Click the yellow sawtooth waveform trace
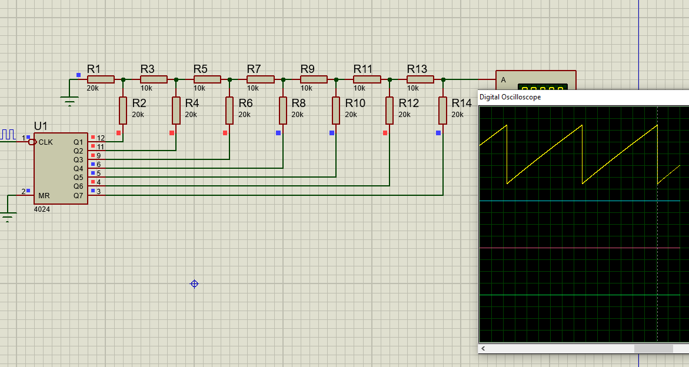The height and width of the screenshot is (367, 689). (x=544, y=153)
